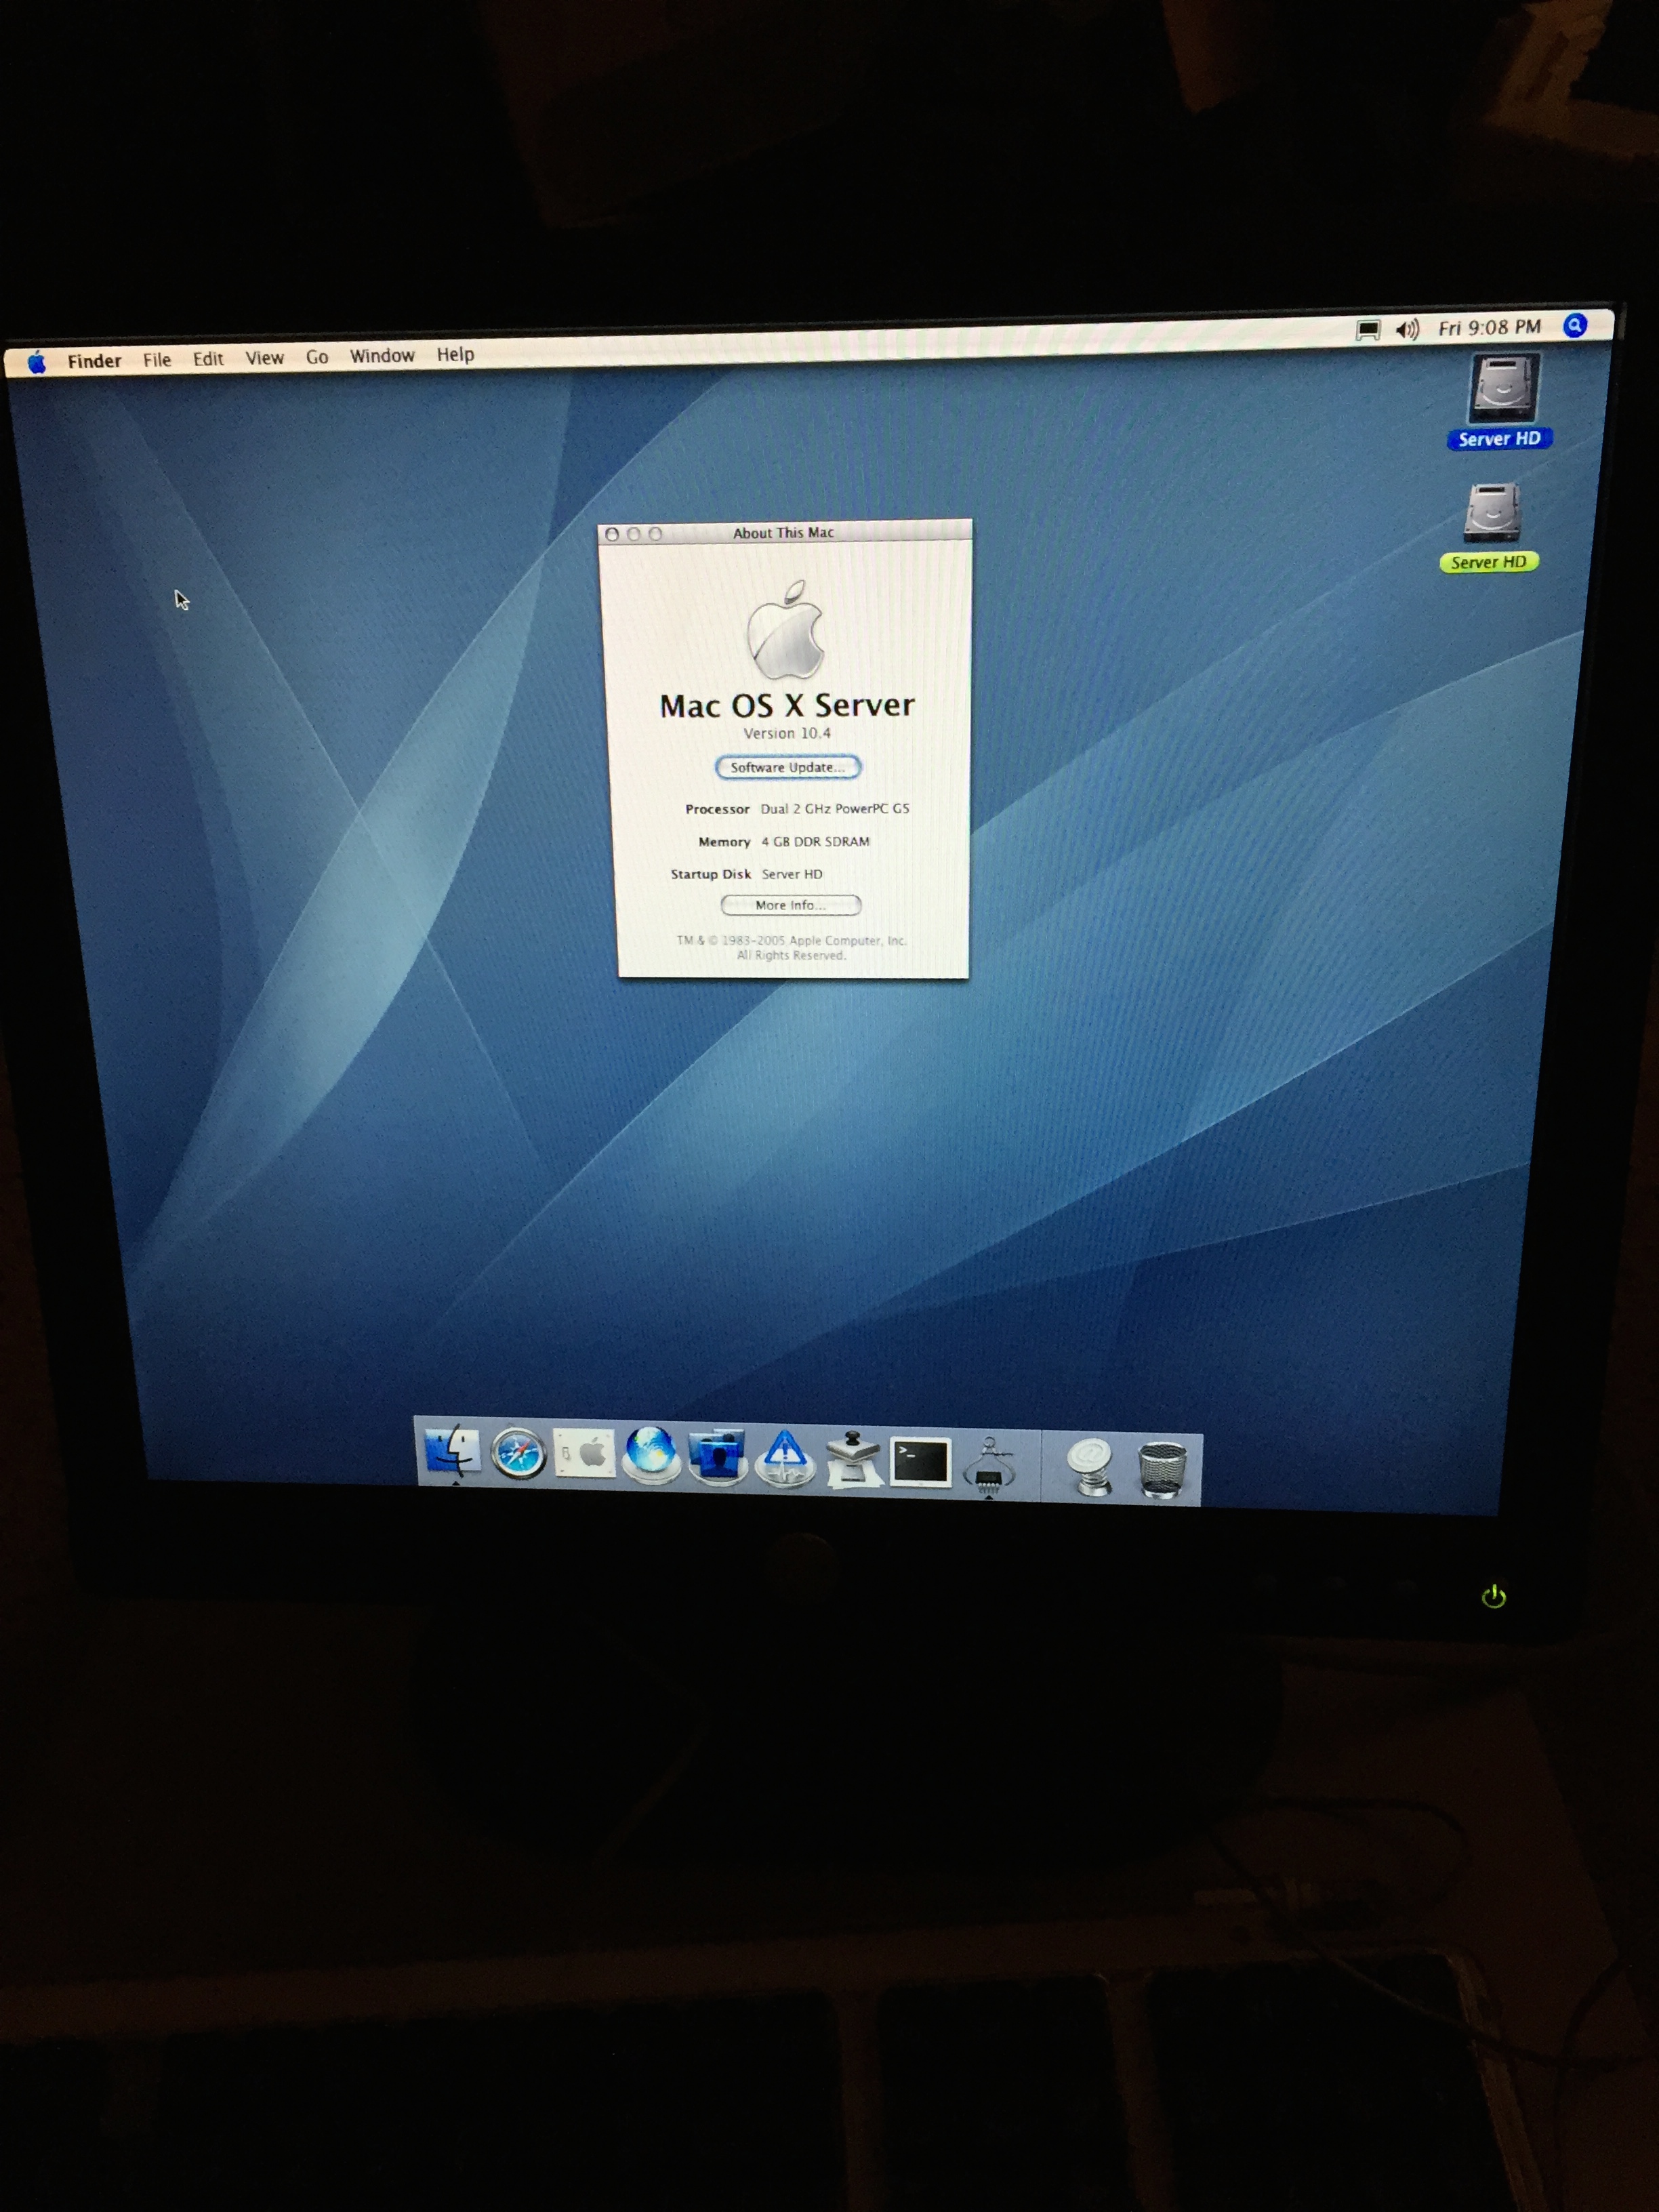Screen dimensions: 1659x2212
Task: Open the Window menu
Action: (382, 356)
